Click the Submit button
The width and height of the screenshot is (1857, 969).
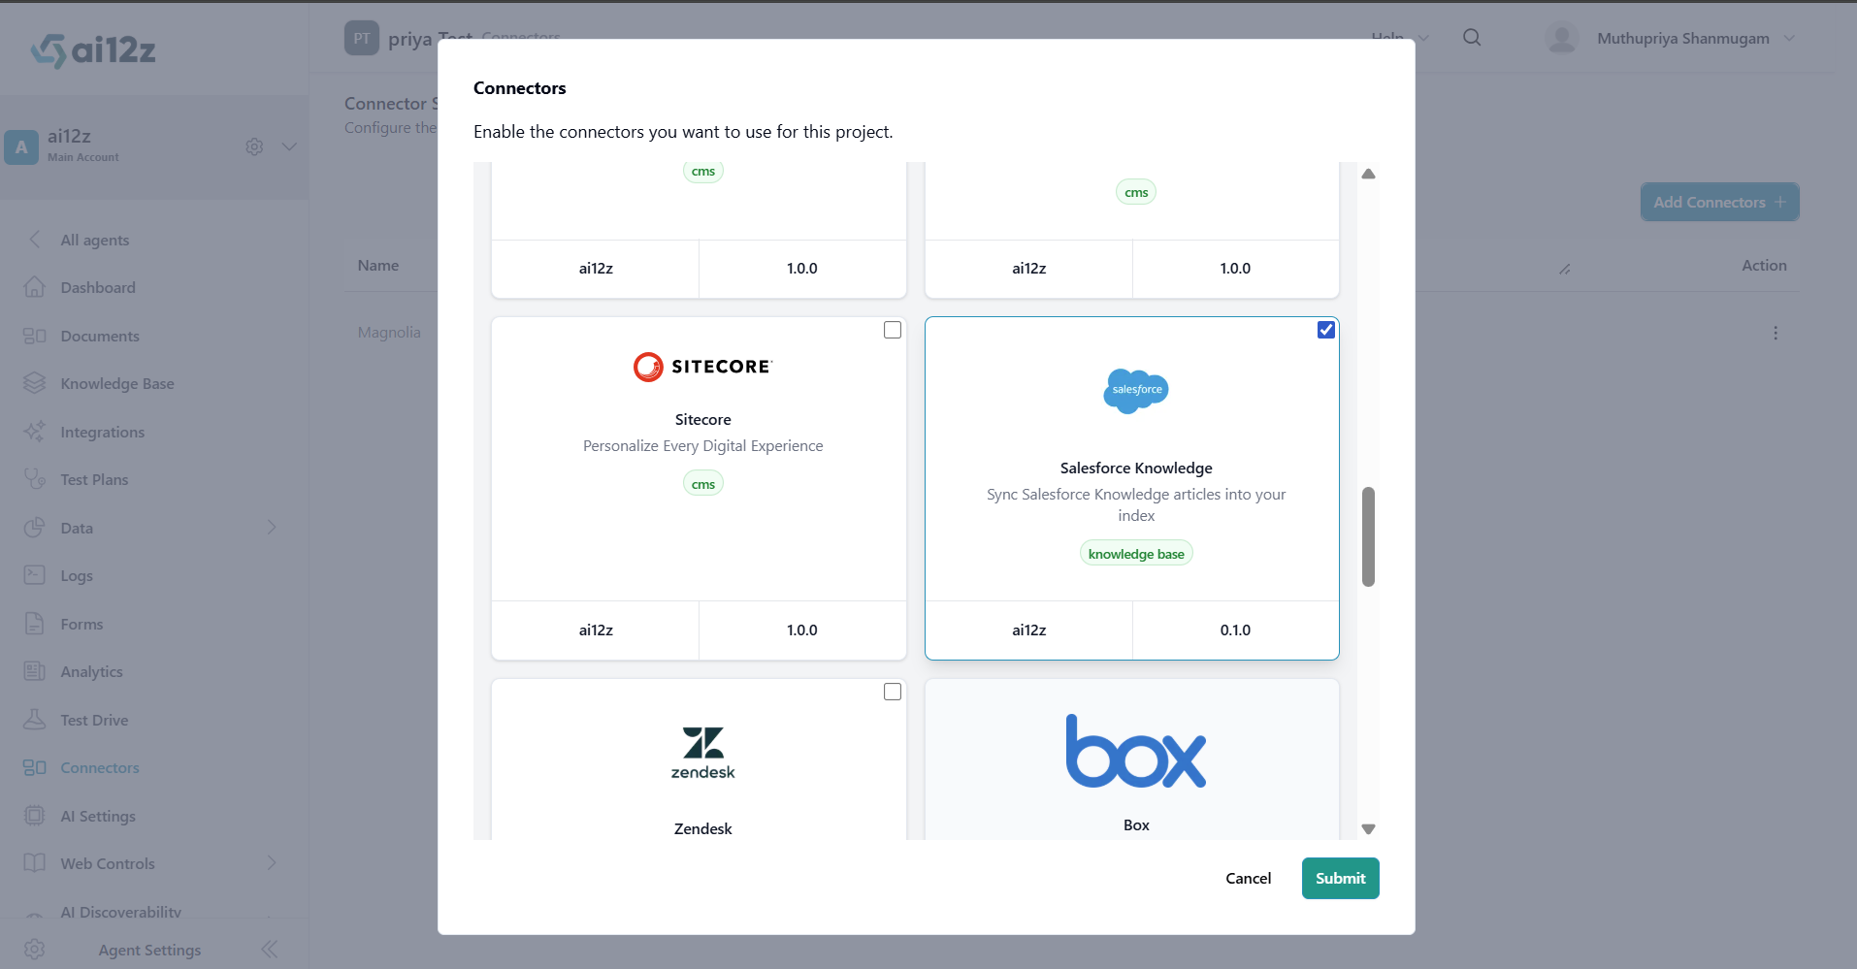(1340, 878)
